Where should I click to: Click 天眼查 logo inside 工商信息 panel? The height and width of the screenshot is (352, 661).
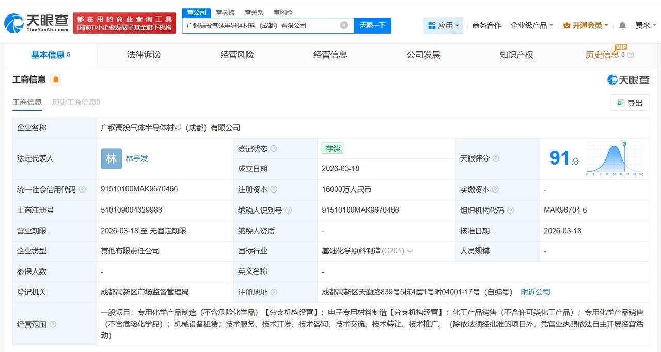pos(627,79)
